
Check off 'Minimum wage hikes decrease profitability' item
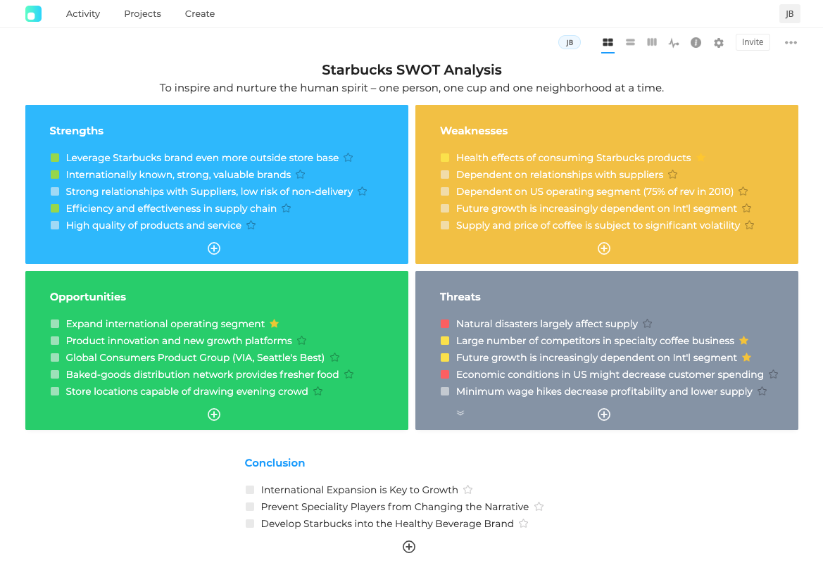[445, 391]
